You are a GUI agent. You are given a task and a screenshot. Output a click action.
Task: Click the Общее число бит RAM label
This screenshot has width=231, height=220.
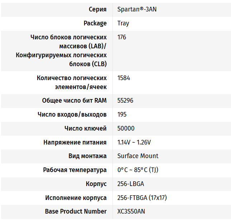[74, 101]
